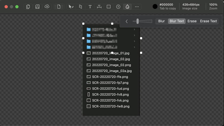This screenshot has height=126, width=224.
Task: Click the save (floppy disk) icon
Action: tap(38, 7)
